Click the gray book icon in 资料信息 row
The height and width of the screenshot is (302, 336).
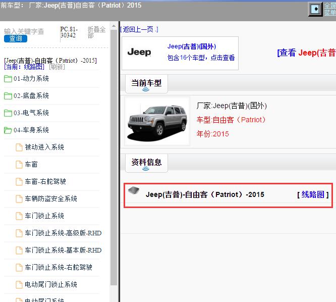coord(134,190)
